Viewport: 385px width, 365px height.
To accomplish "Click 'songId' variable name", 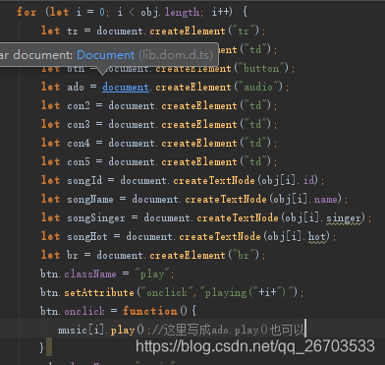I will 84,180.
